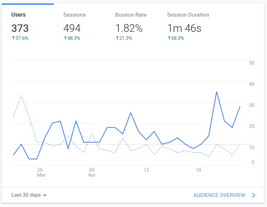Click the green arrow beside 48.3%
Viewport: 267px width, 207px height.
coord(65,38)
